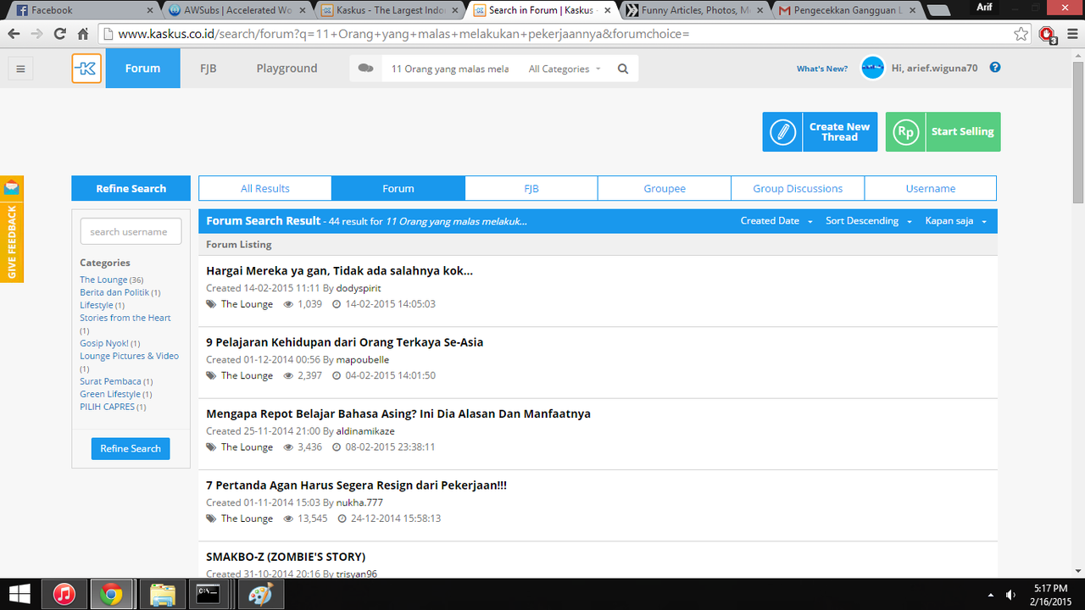Click the What's New? link
This screenshot has height=610, width=1085.
[821, 69]
